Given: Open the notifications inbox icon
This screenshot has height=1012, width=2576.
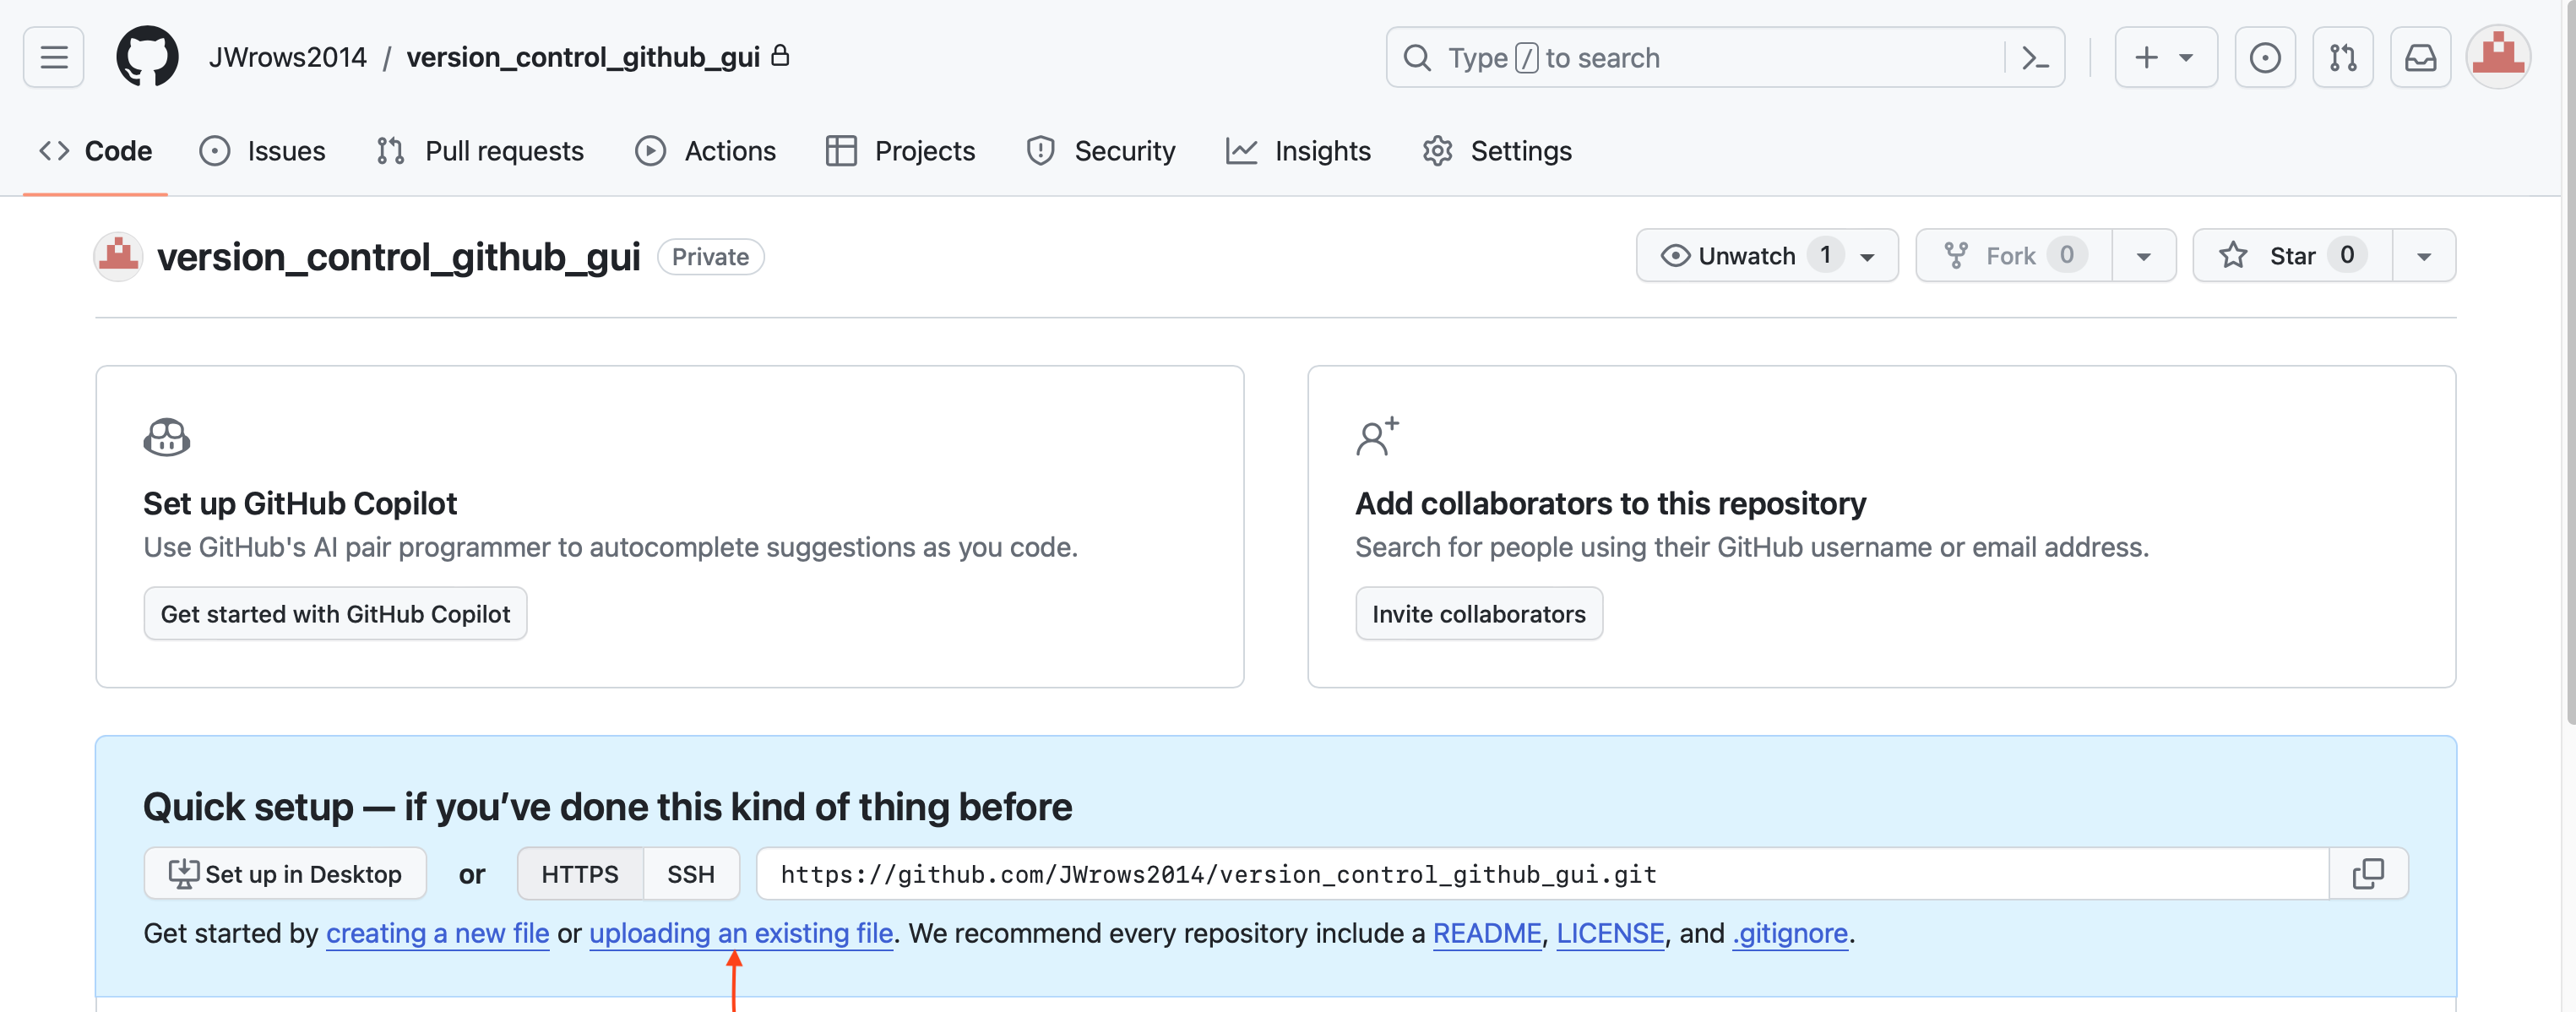Looking at the screenshot, I should (x=2419, y=58).
